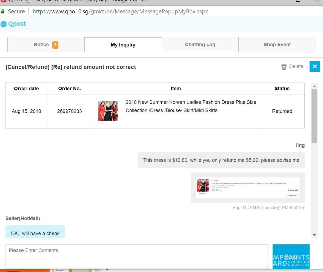This screenshot has width=323, height=272.
Task: Open the attached refund screenshot in message
Action: [247, 188]
